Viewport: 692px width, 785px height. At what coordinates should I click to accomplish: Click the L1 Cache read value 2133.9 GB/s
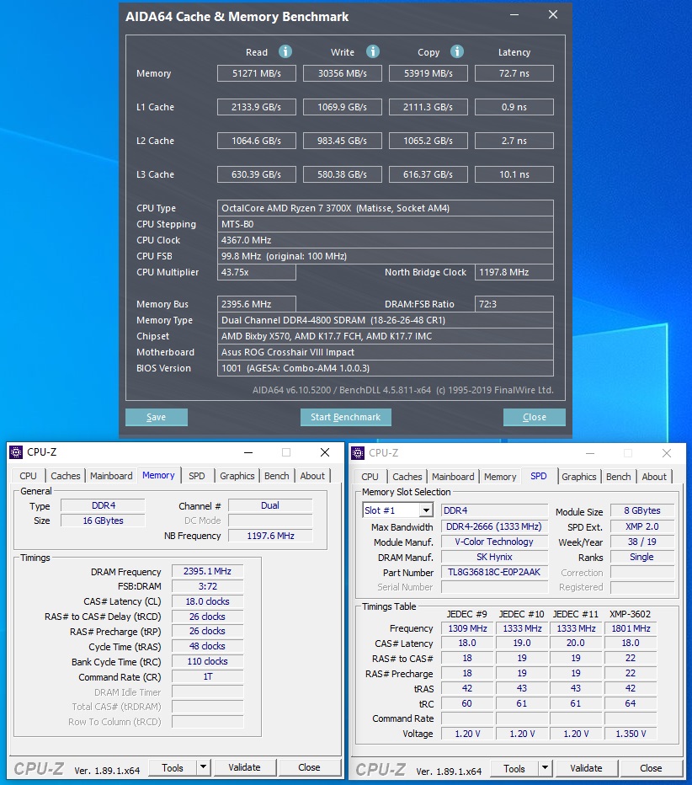[256, 107]
